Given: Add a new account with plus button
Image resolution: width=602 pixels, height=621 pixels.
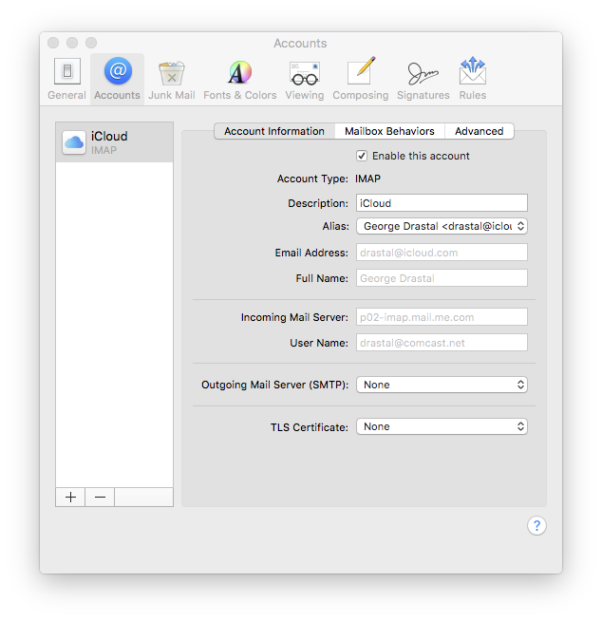Looking at the screenshot, I should tap(70, 497).
